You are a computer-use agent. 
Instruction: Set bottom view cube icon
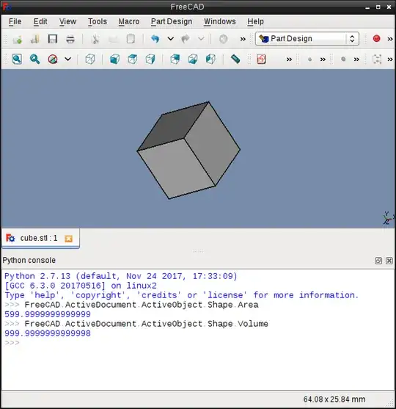[x=193, y=59]
